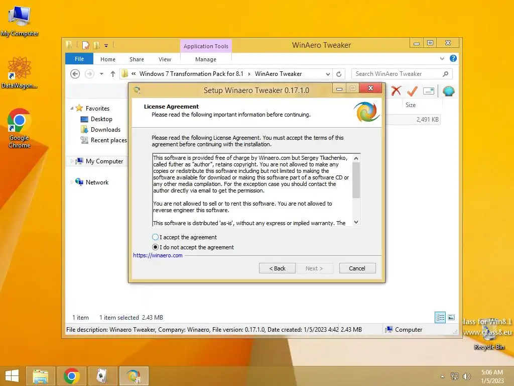Expand the address bar history dropdown

327,74
